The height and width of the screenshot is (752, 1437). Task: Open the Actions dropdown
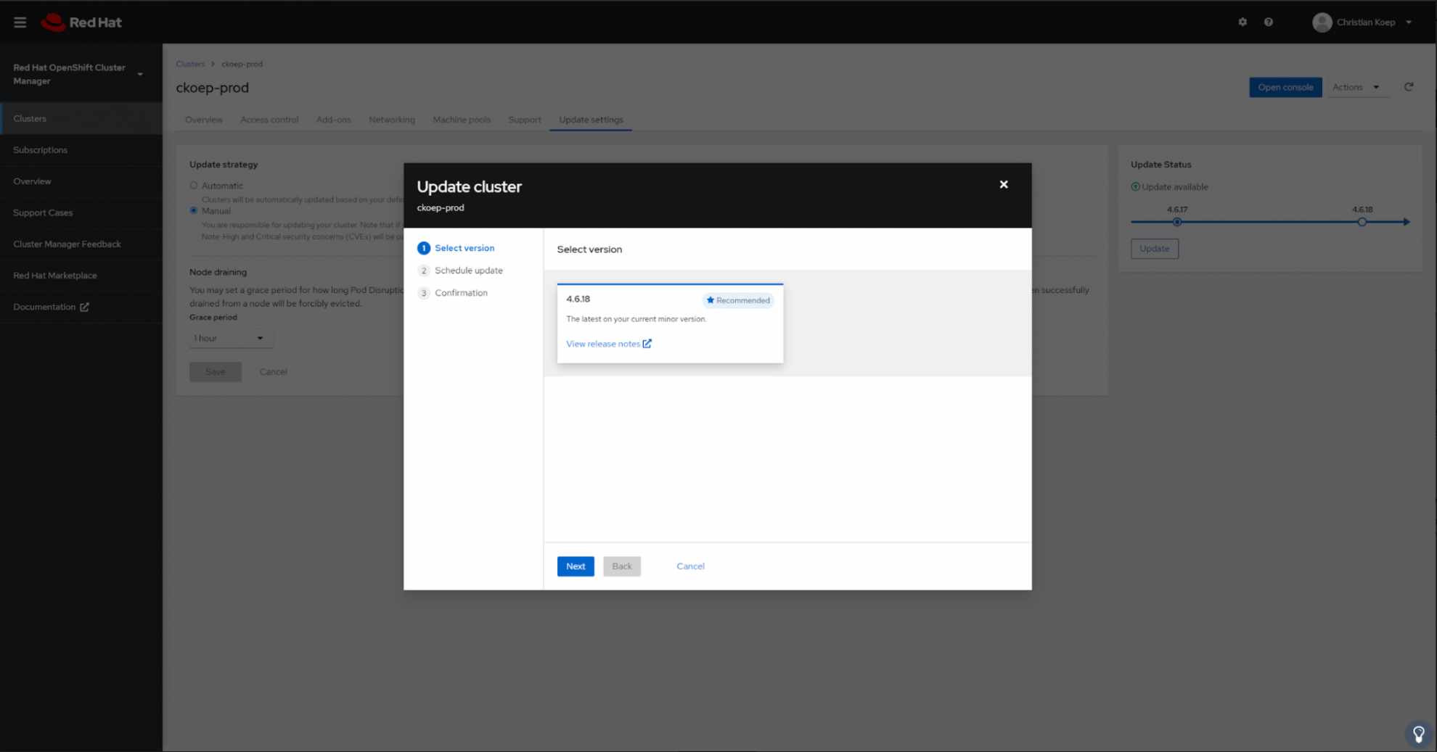1357,87
